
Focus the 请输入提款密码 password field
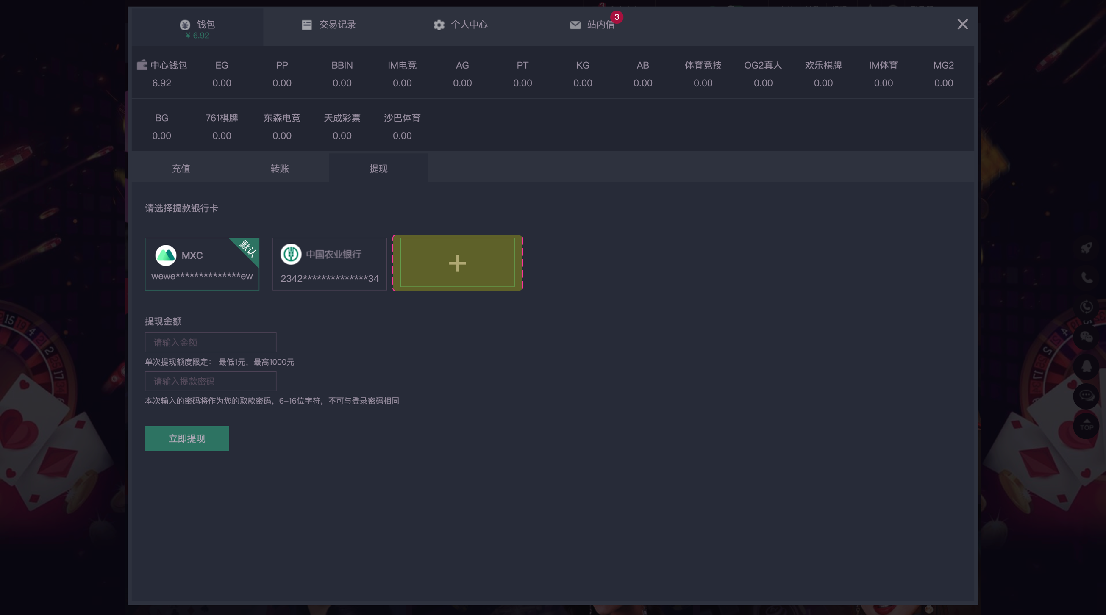210,381
